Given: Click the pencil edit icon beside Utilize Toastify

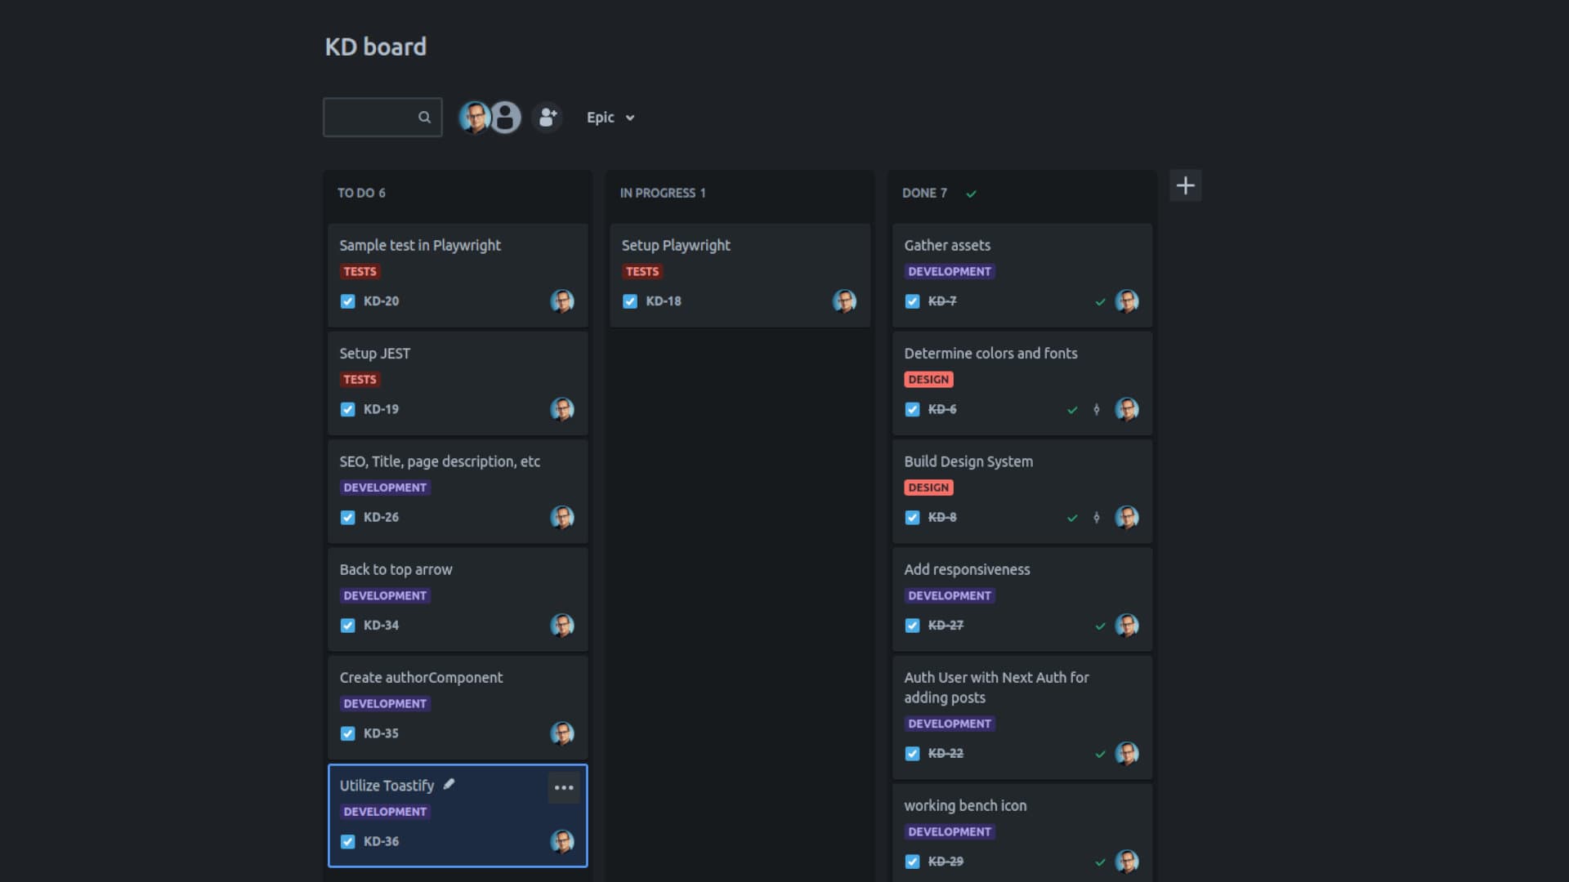Looking at the screenshot, I should (x=449, y=785).
